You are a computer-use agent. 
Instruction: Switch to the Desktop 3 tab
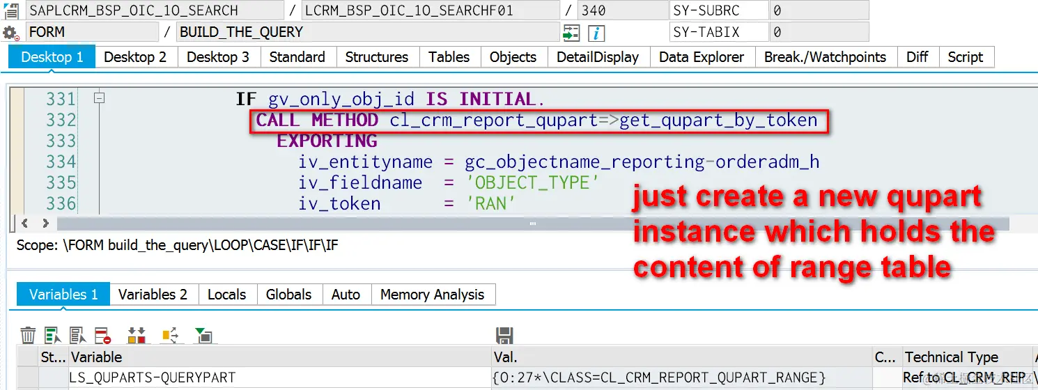218,57
